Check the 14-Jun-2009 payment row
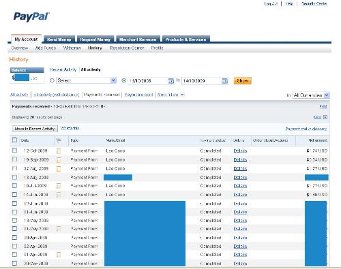341x269 pixels. point(14,195)
